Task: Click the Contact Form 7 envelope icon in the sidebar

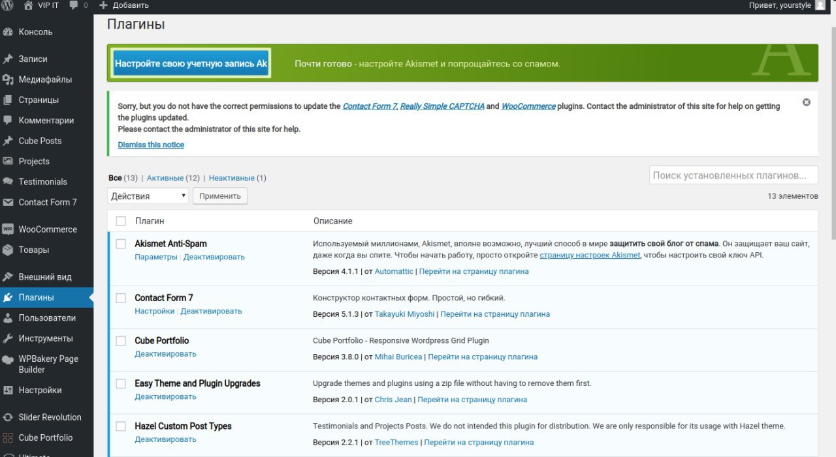Action: pyautogui.click(x=8, y=202)
